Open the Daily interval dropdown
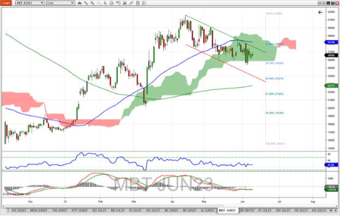340x216 pixels. [60, 3]
